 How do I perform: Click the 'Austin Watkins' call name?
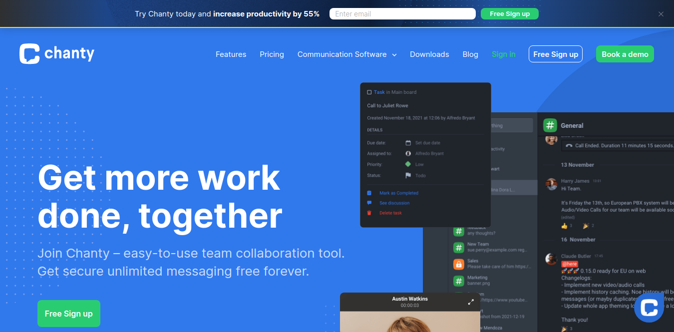coord(410,299)
